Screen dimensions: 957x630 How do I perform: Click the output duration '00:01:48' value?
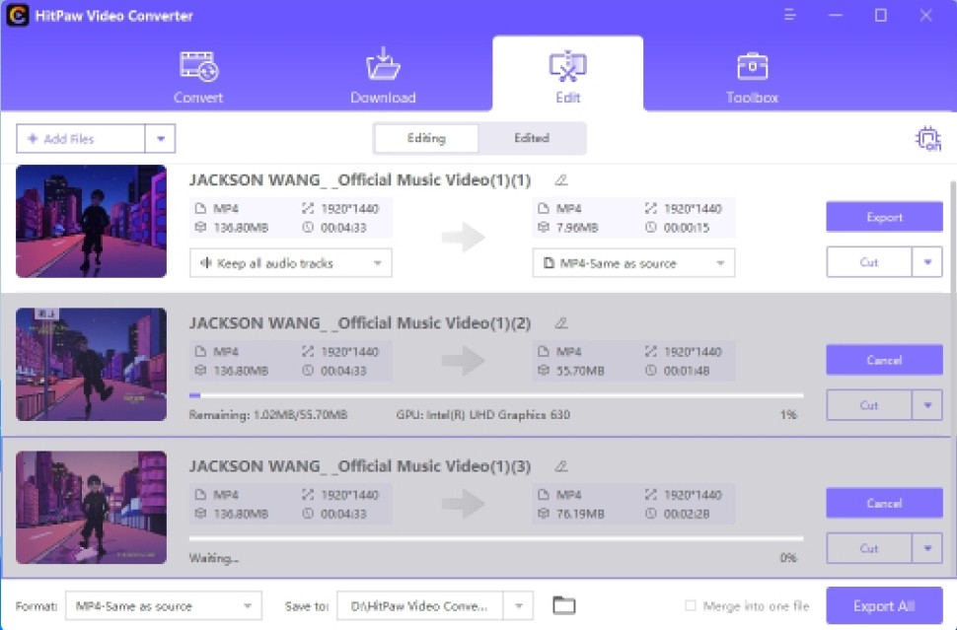click(x=687, y=371)
